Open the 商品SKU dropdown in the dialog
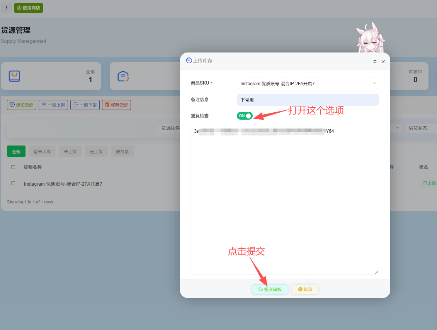The height and width of the screenshot is (330, 437). [x=308, y=83]
